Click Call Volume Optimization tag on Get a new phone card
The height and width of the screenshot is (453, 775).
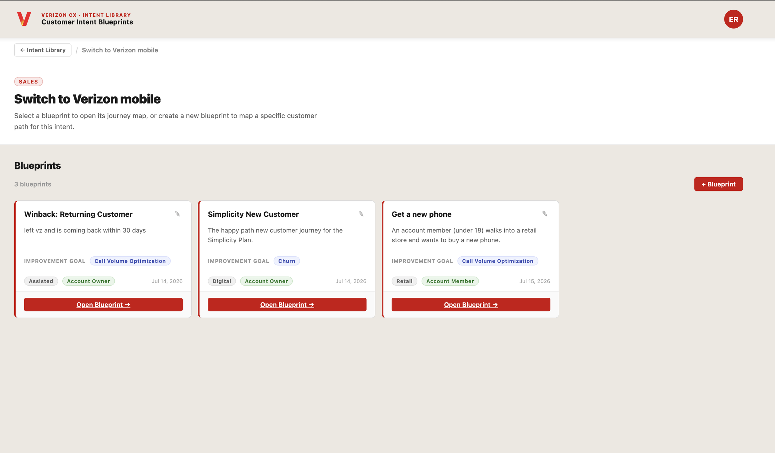click(x=498, y=261)
